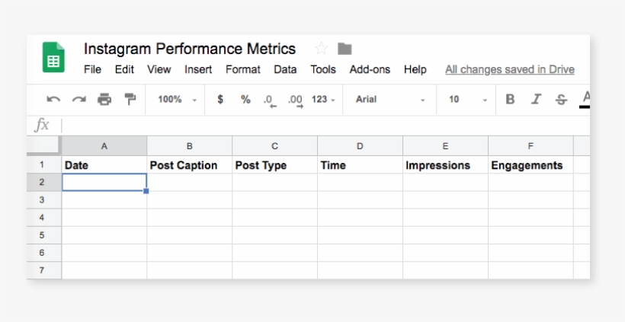Image resolution: width=625 pixels, height=322 pixels.
Task: Select column A header
Action: click(104, 146)
